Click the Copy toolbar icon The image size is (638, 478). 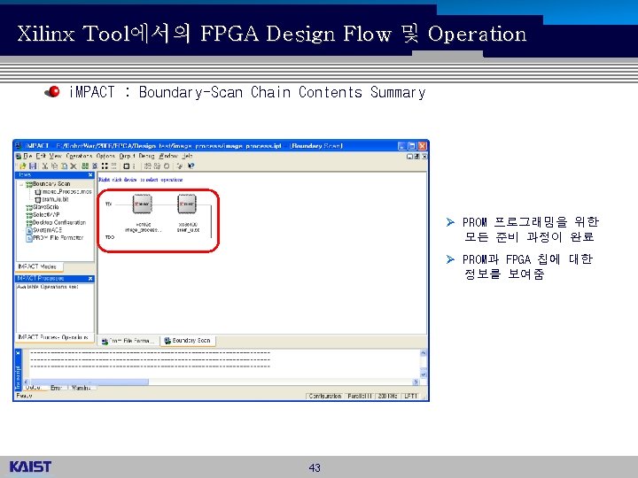point(55,166)
